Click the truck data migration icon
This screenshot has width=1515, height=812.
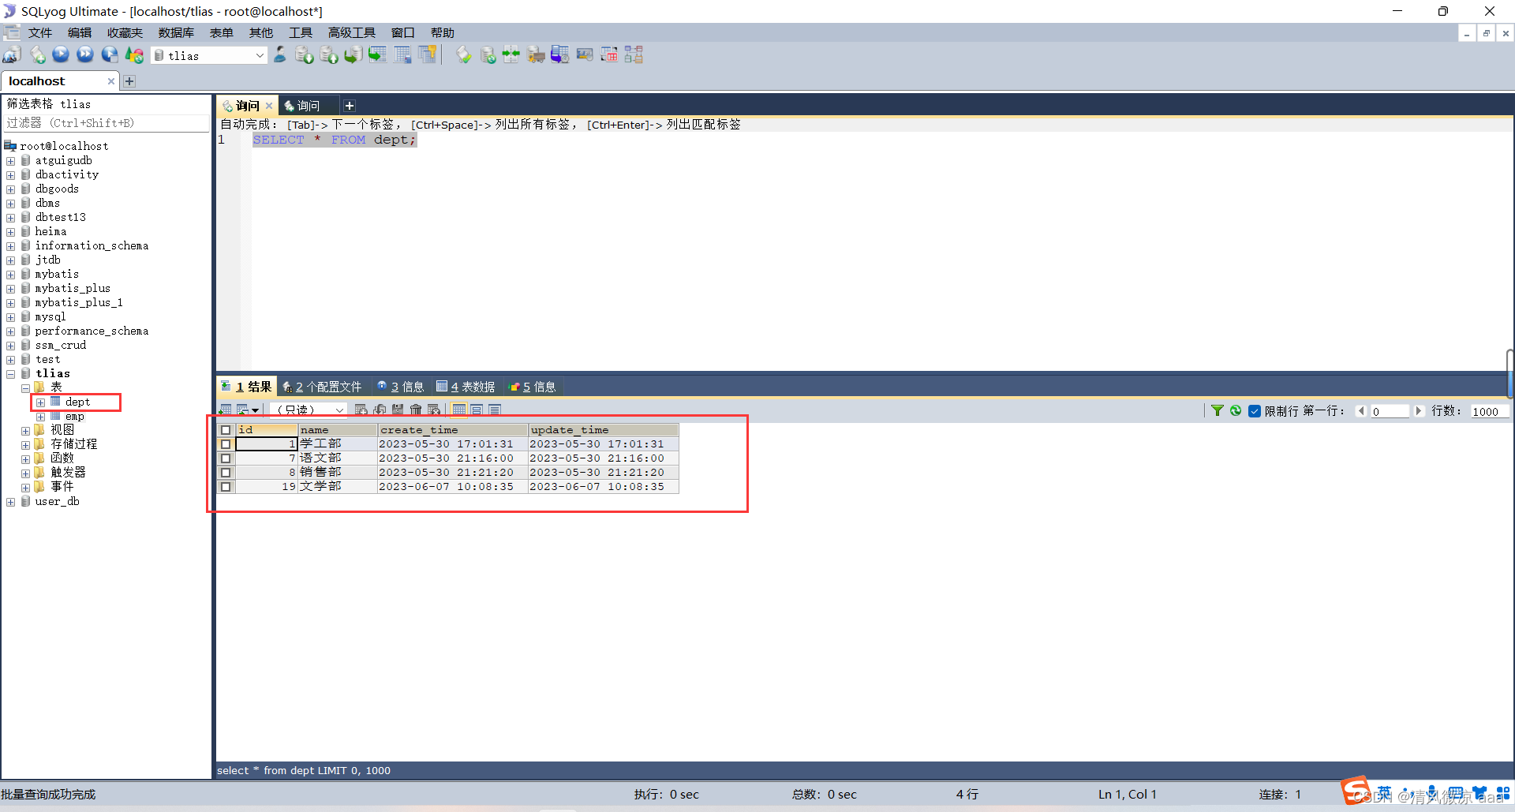[536, 54]
